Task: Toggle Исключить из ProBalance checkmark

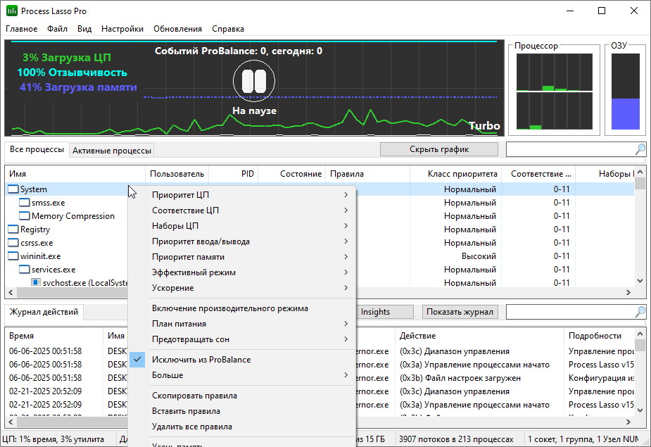Action: 137,359
